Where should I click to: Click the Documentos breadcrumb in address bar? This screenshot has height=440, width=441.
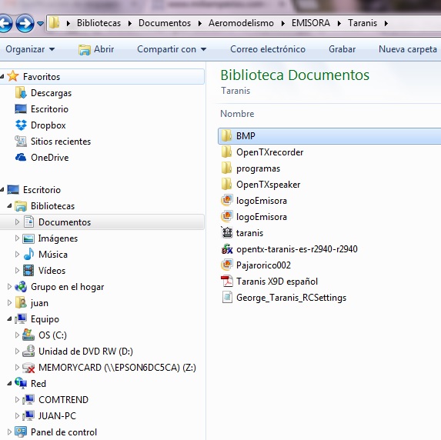tap(165, 23)
